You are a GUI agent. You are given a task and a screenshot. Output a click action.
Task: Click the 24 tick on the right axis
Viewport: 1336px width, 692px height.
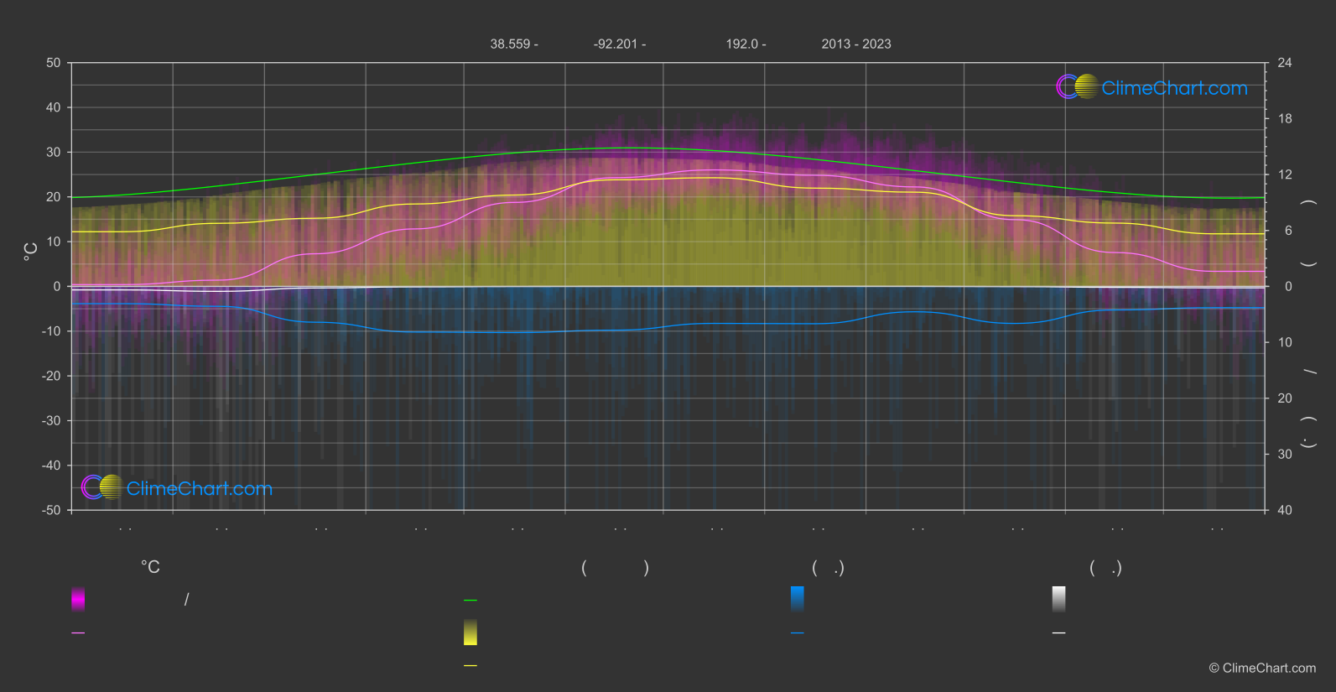click(1284, 63)
